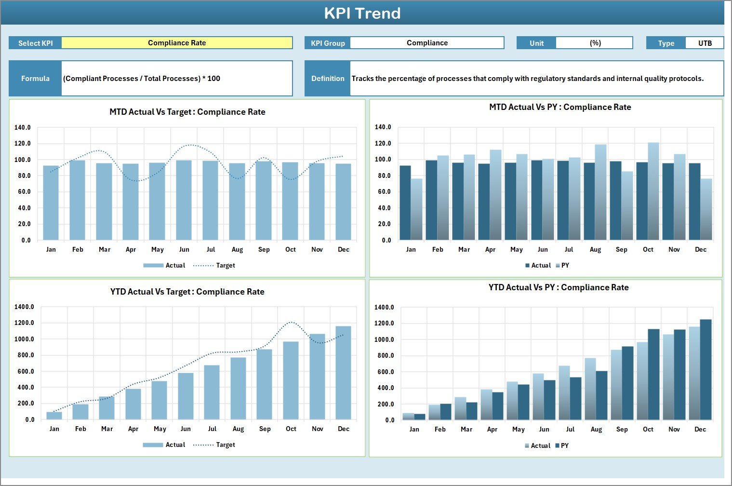Select the MTD Actual Vs PY chart title
732x486 pixels.
[559, 107]
